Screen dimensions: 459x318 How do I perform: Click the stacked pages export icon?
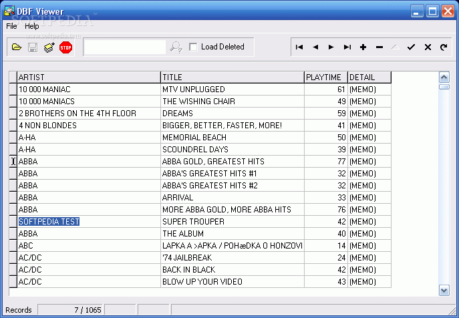(49, 47)
